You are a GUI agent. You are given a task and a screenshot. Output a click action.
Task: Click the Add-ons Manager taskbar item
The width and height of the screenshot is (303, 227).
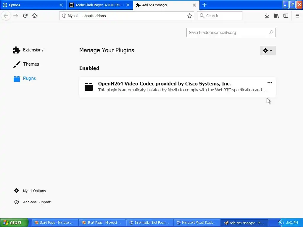pos(244,223)
